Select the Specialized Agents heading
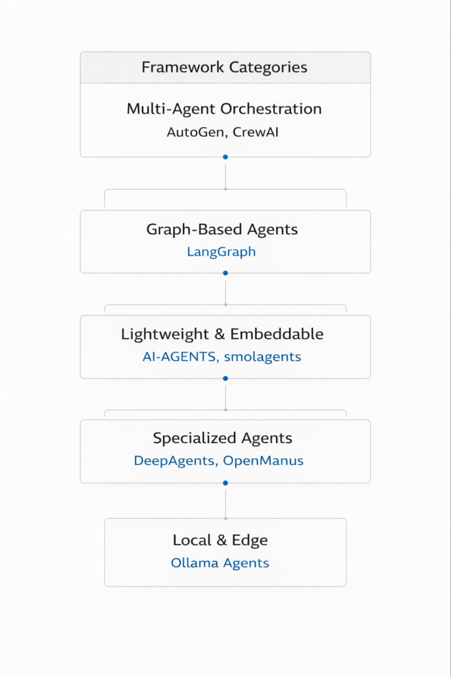Screen dimensions: 451x677 tap(223, 438)
